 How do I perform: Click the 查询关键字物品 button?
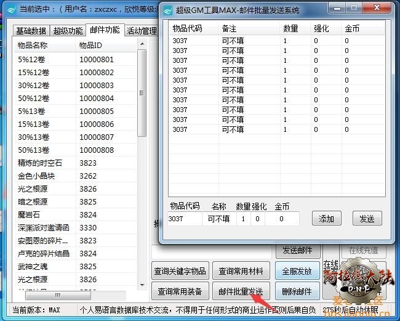(182, 271)
